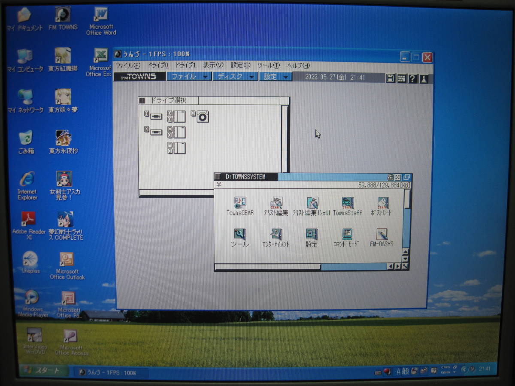Image resolution: width=515 pixels, height=386 pixels.
Task: Click the grid icon in Towns toolbar
Action: pos(402,78)
